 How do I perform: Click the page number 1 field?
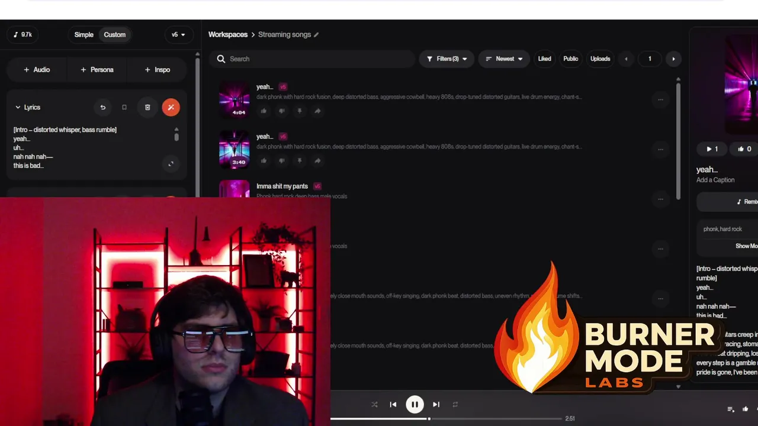(x=650, y=59)
